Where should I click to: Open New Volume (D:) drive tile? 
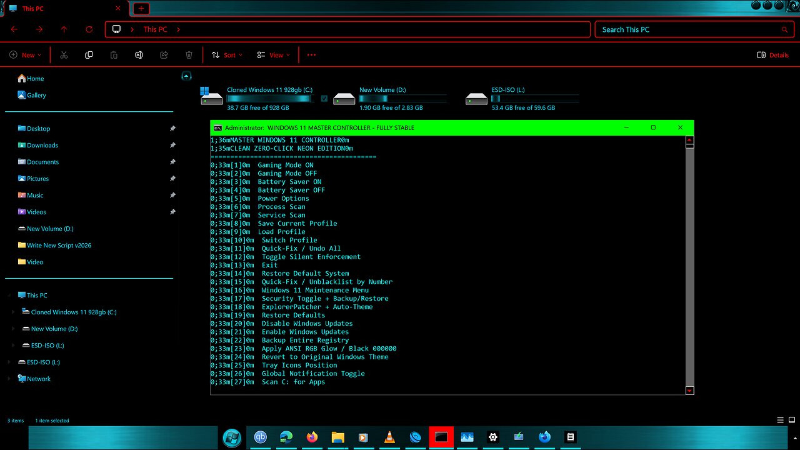389,99
